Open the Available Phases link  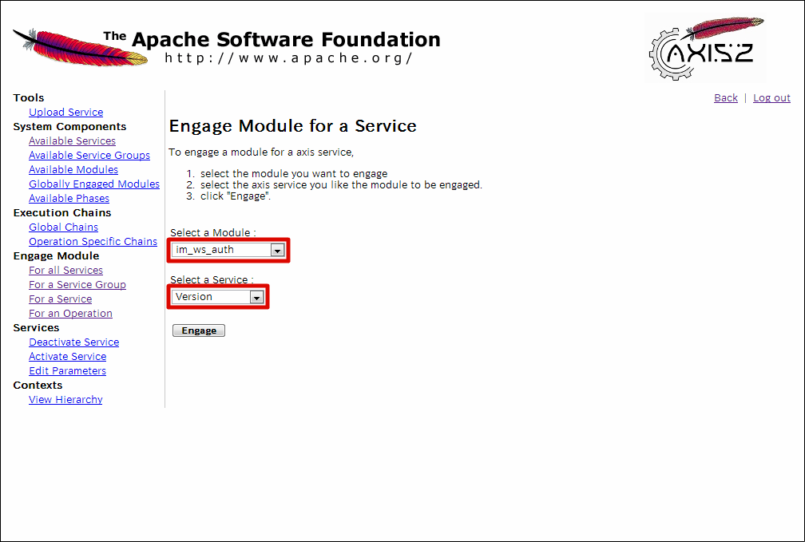pos(69,199)
